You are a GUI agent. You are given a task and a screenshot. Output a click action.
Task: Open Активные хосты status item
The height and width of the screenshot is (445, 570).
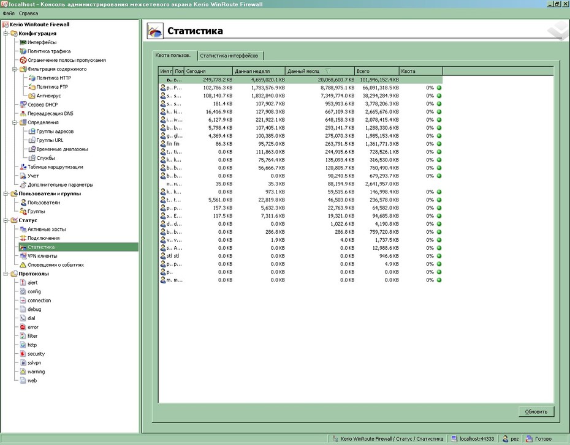pos(47,229)
